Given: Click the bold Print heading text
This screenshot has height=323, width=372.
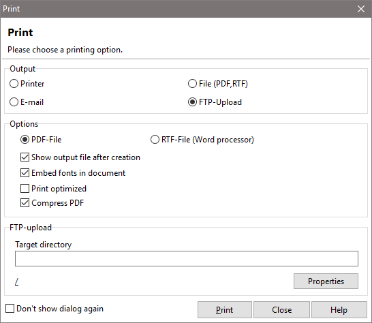Looking at the screenshot, I should (x=20, y=33).
